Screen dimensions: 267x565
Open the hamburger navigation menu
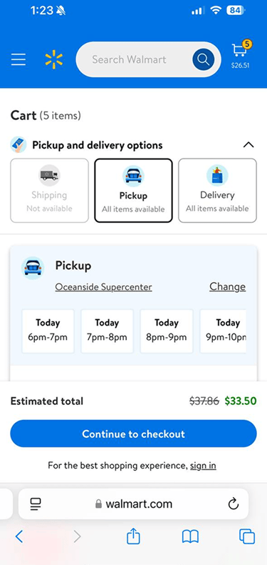coord(19,59)
